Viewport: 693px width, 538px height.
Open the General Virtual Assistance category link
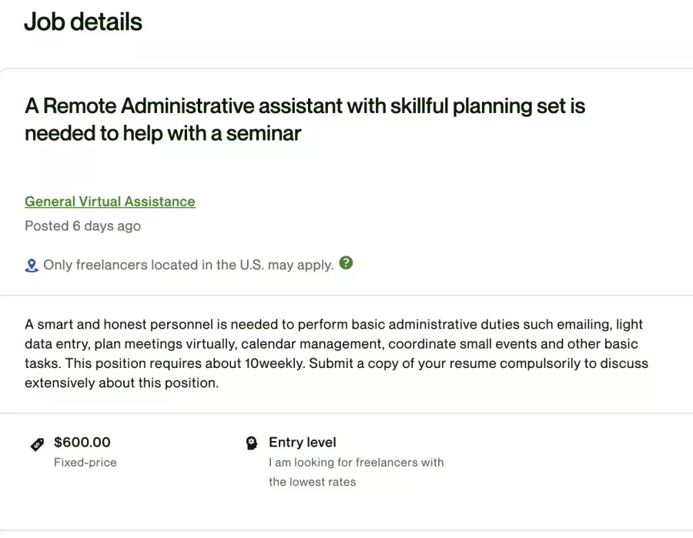click(109, 202)
